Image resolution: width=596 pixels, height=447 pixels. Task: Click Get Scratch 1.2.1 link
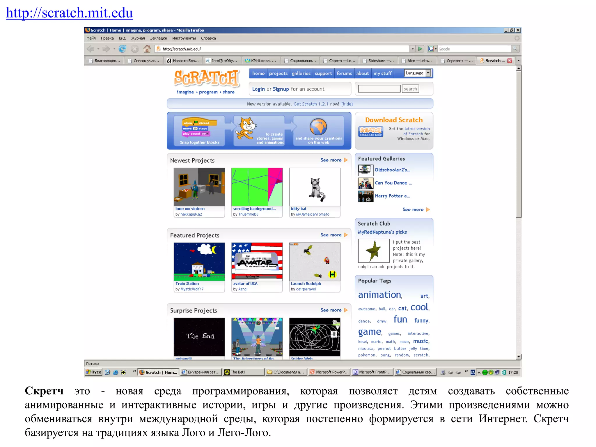click(x=311, y=104)
